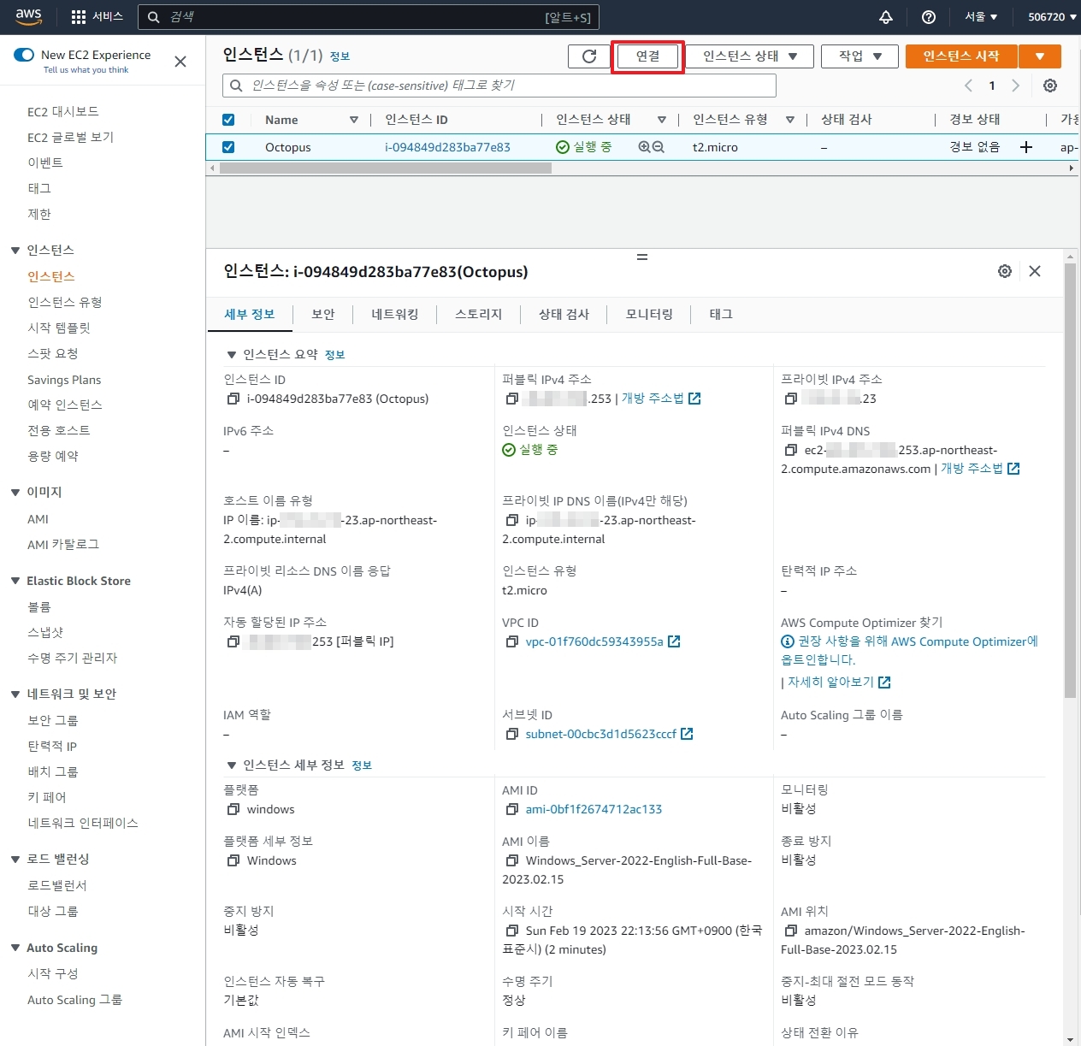Copy the AMI name
The width and height of the screenshot is (1081, 1046).
511,860
